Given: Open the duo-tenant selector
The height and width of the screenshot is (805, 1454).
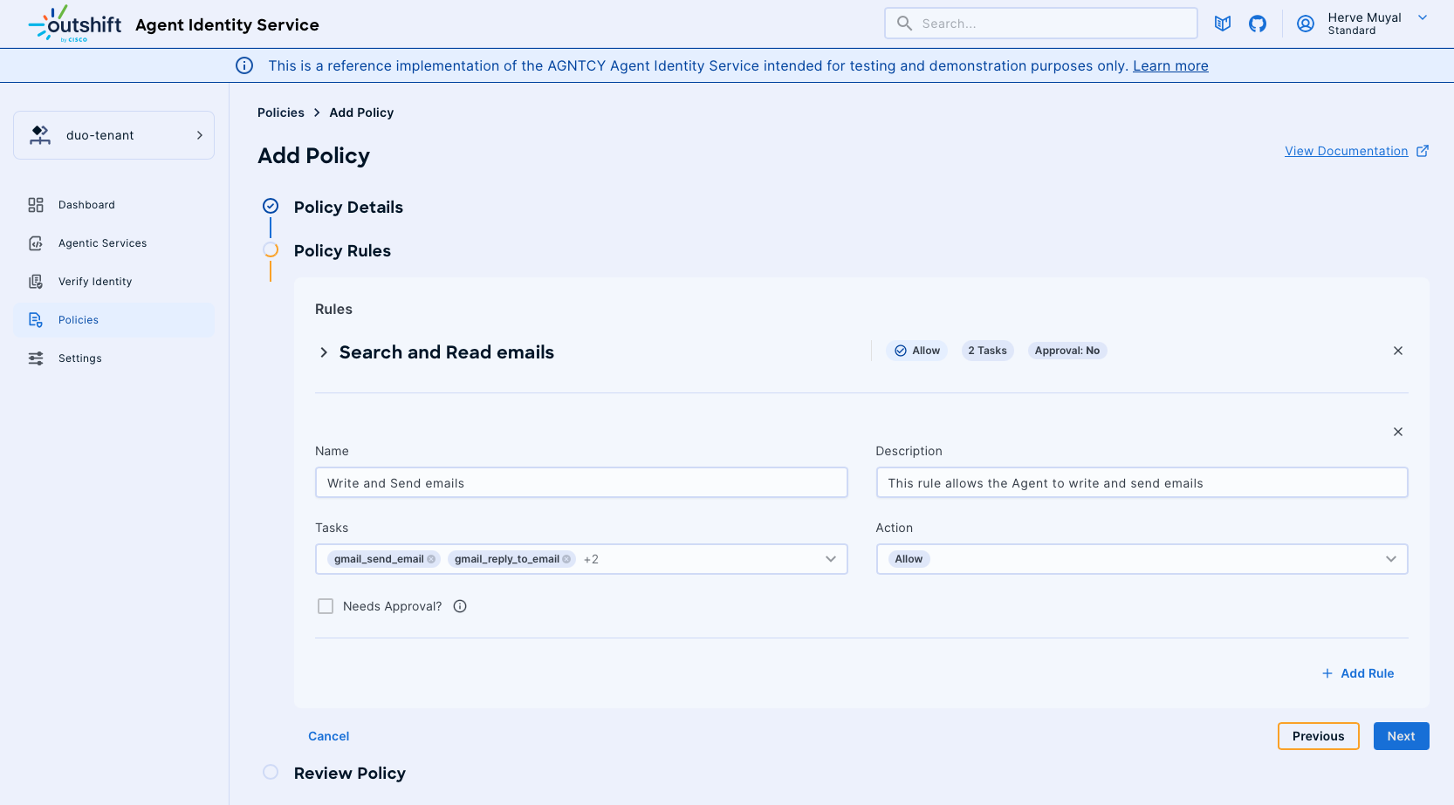Looking at the screenshot, I should [x=113, y=135].
